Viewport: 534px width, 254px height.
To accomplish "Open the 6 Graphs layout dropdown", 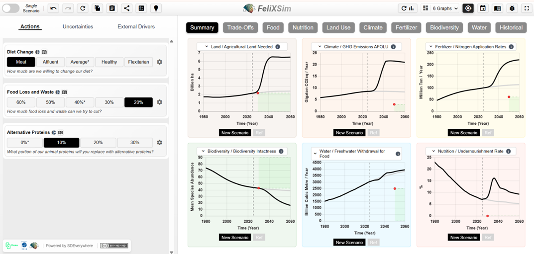I will [x=440, y=8].
